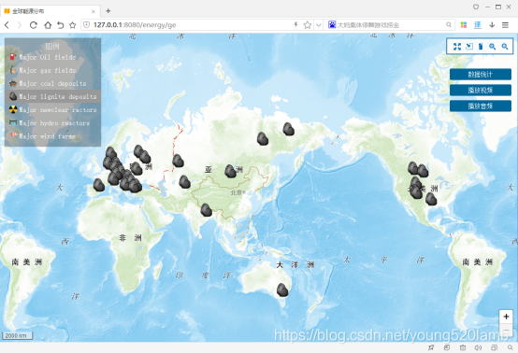Click the skin shirt icon in the title bar
The width and height of the screenshot is (518, 353).
click(476, 7)
